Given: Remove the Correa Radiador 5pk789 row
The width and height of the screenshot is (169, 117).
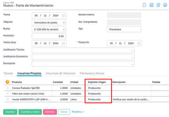Looking at the screenshot, I should click(8, 88).
